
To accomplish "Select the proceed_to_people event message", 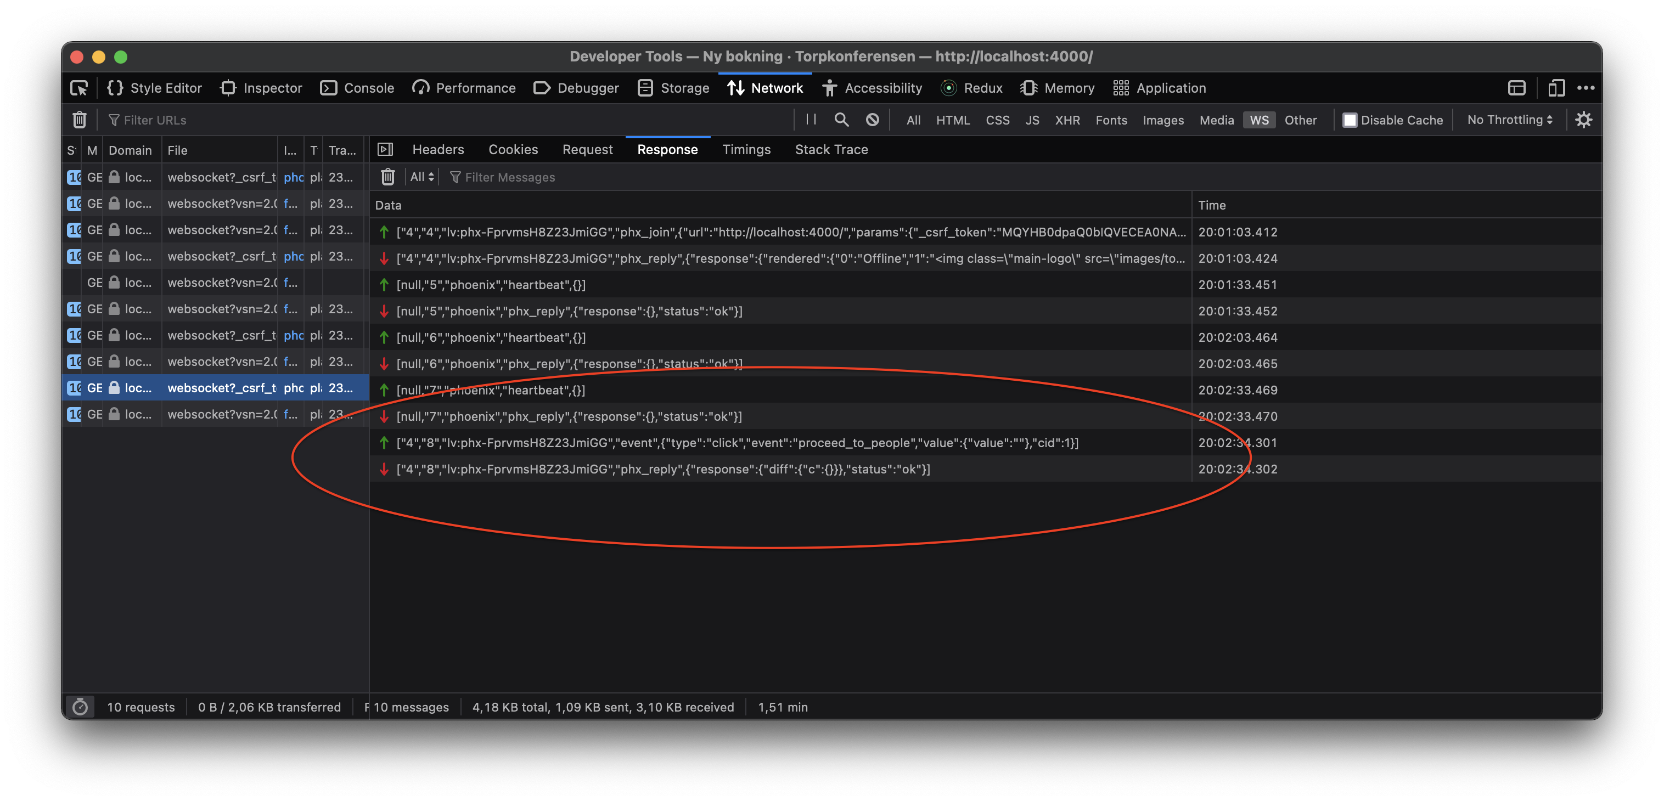I will [986, 443].
